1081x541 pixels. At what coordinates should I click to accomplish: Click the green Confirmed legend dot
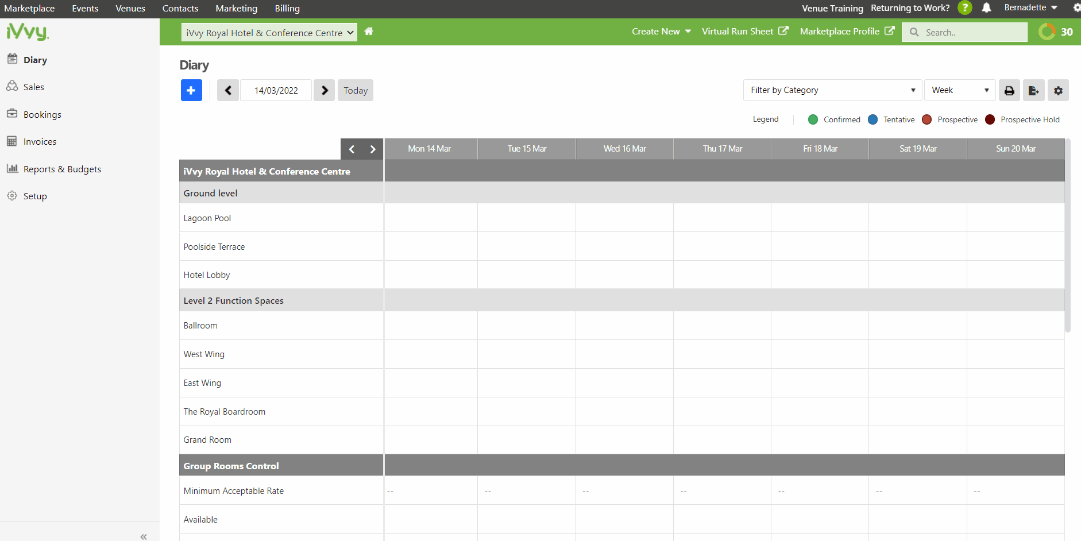click(x=813, y=119)
